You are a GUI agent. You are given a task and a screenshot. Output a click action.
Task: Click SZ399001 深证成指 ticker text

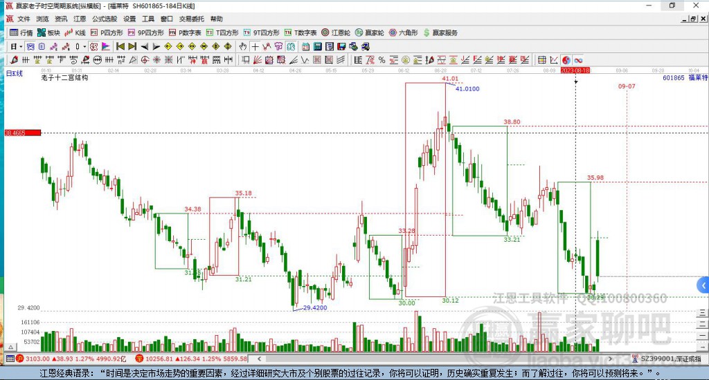click(x=670, y=359)
